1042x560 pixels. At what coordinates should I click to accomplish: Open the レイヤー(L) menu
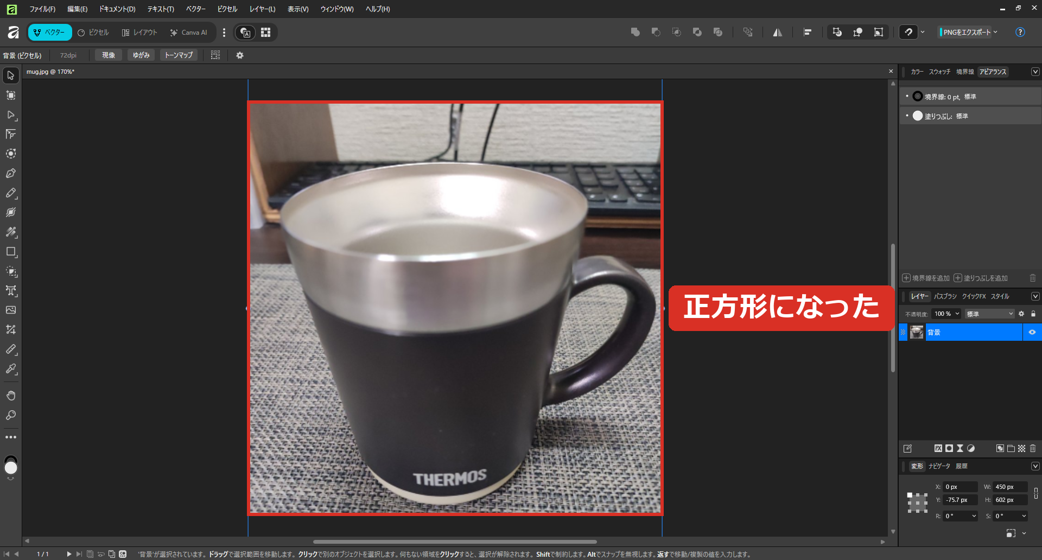pyautogui.click(x=262, y=9)
